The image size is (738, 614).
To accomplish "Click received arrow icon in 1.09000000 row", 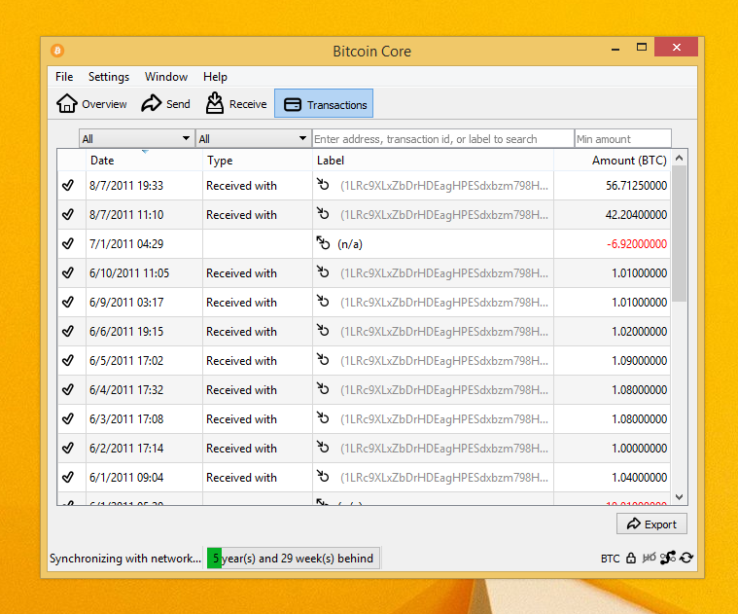I will pos(323,359).
